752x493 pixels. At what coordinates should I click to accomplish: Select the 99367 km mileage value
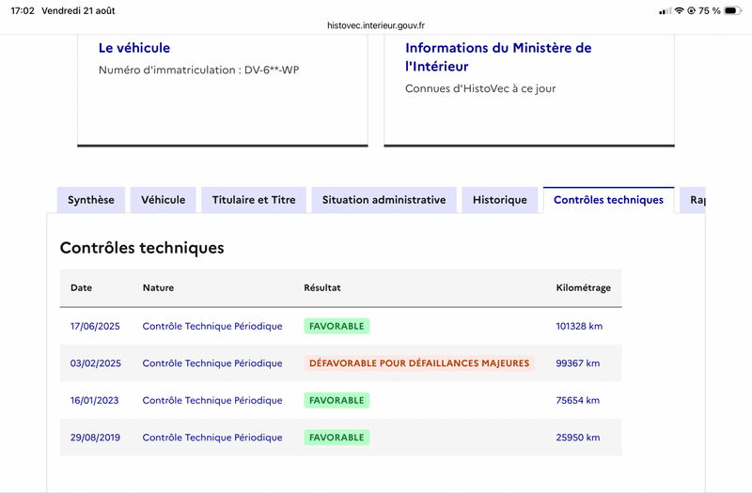click(x=577, y=363)
